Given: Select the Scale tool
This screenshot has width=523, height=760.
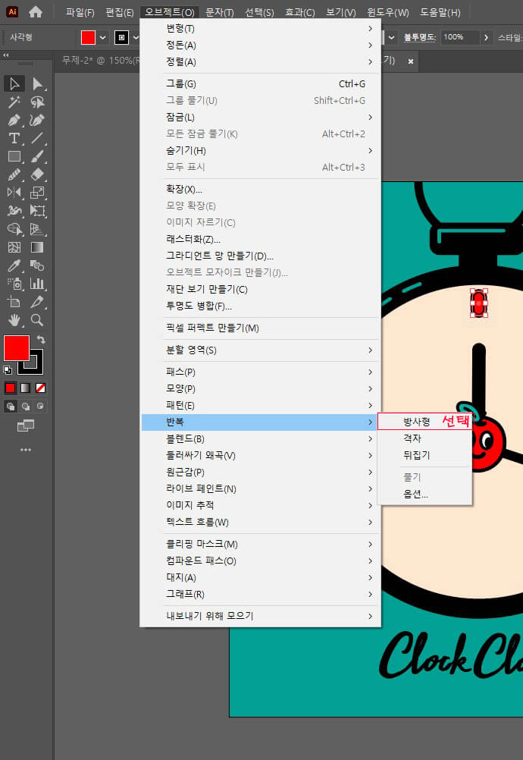Looking at the screenshot, I should [37, 193].
